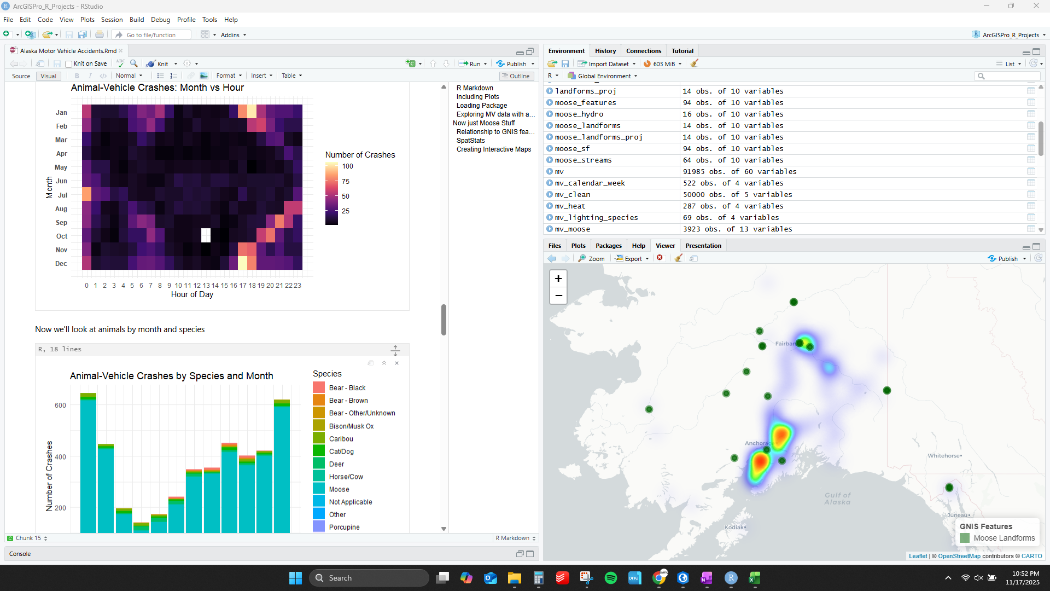Expand the moose_features data object
The image size is (1050, 591).
(x=550, y=103)
